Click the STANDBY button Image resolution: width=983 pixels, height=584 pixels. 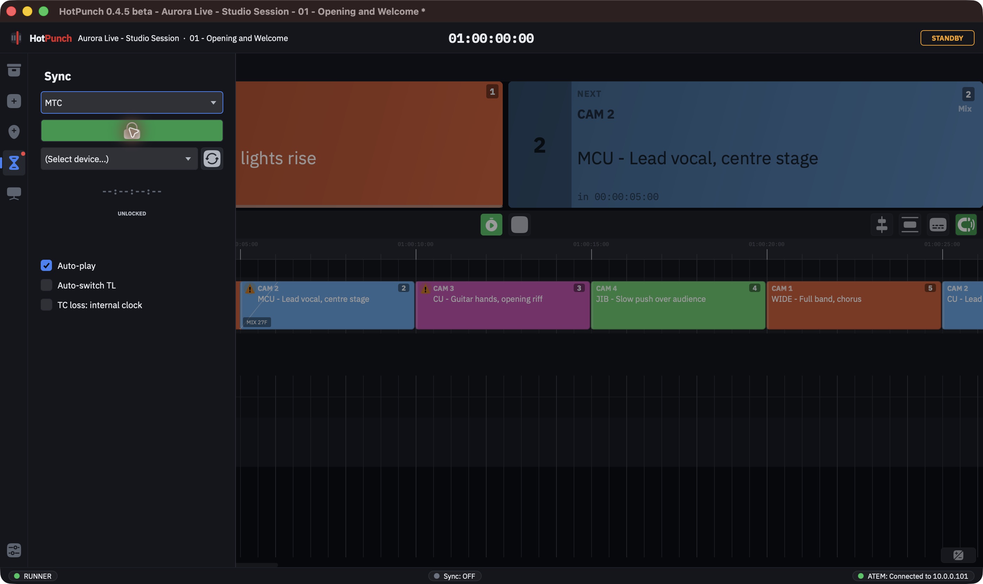click(x=947, y=38)
